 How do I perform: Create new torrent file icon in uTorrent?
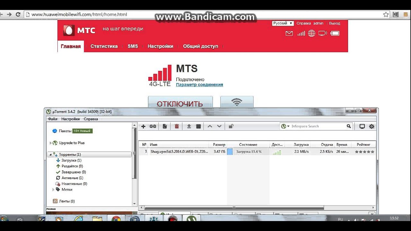tap(165, 126)
